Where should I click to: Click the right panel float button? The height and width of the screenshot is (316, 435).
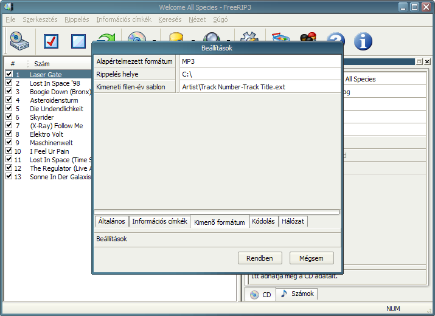tap(419, 62)
